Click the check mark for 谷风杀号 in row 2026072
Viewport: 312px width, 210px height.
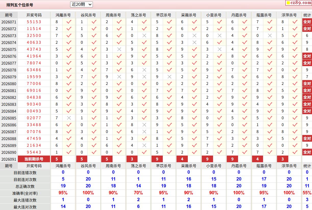point(94,29)
